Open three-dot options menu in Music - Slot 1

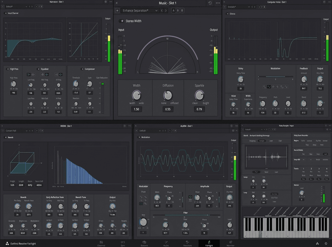218,3
